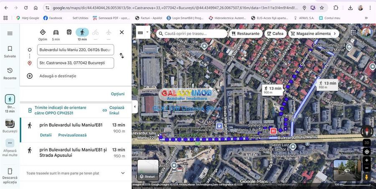Click the add destination plus icon
376x189 pixels.
pos(30,76)
